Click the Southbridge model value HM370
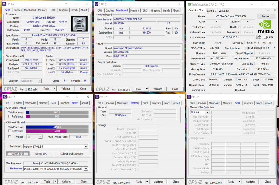Image resolution: width=279 pixels, height=185 pixels. click(147, 33)
